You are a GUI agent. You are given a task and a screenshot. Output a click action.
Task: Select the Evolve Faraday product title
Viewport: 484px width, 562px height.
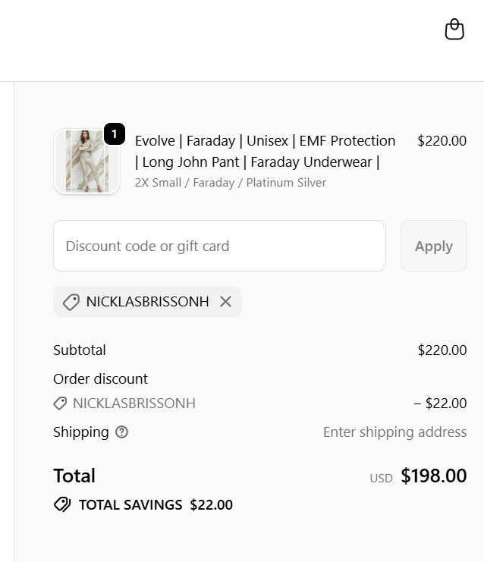pyautogui.click(x=265, y=151)
